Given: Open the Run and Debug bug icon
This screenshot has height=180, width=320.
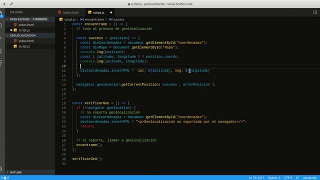Looking at the screenshot, I should [1, 51].
